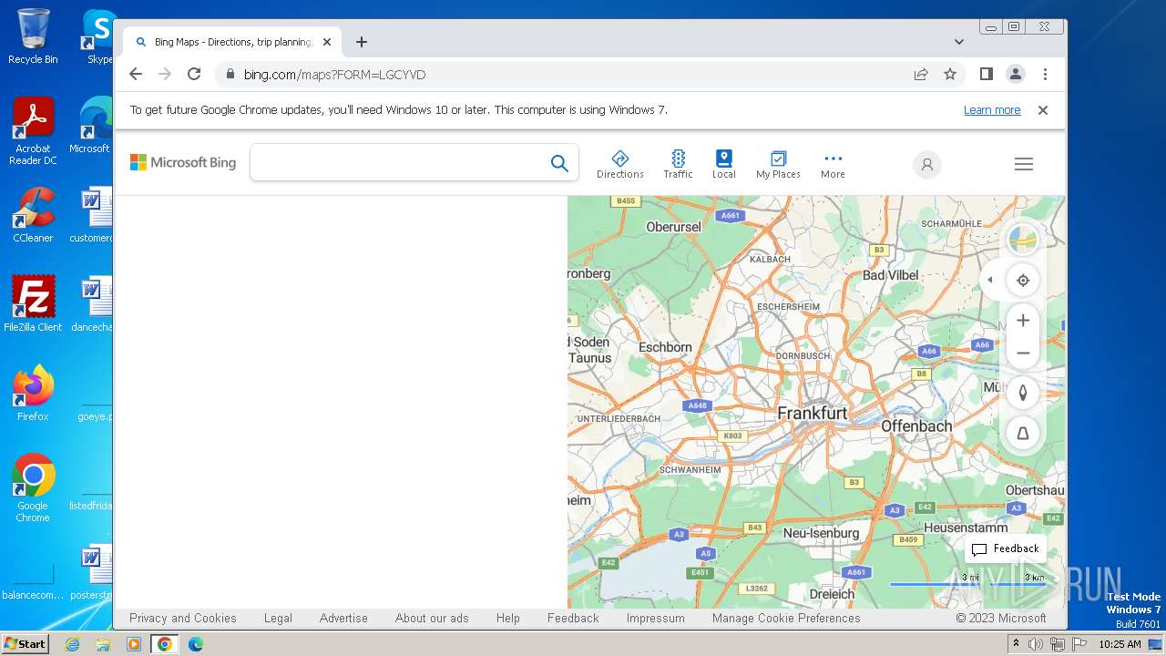Open the volume control in the tray
This screenshot has width=1166, height=656.
1036,644
